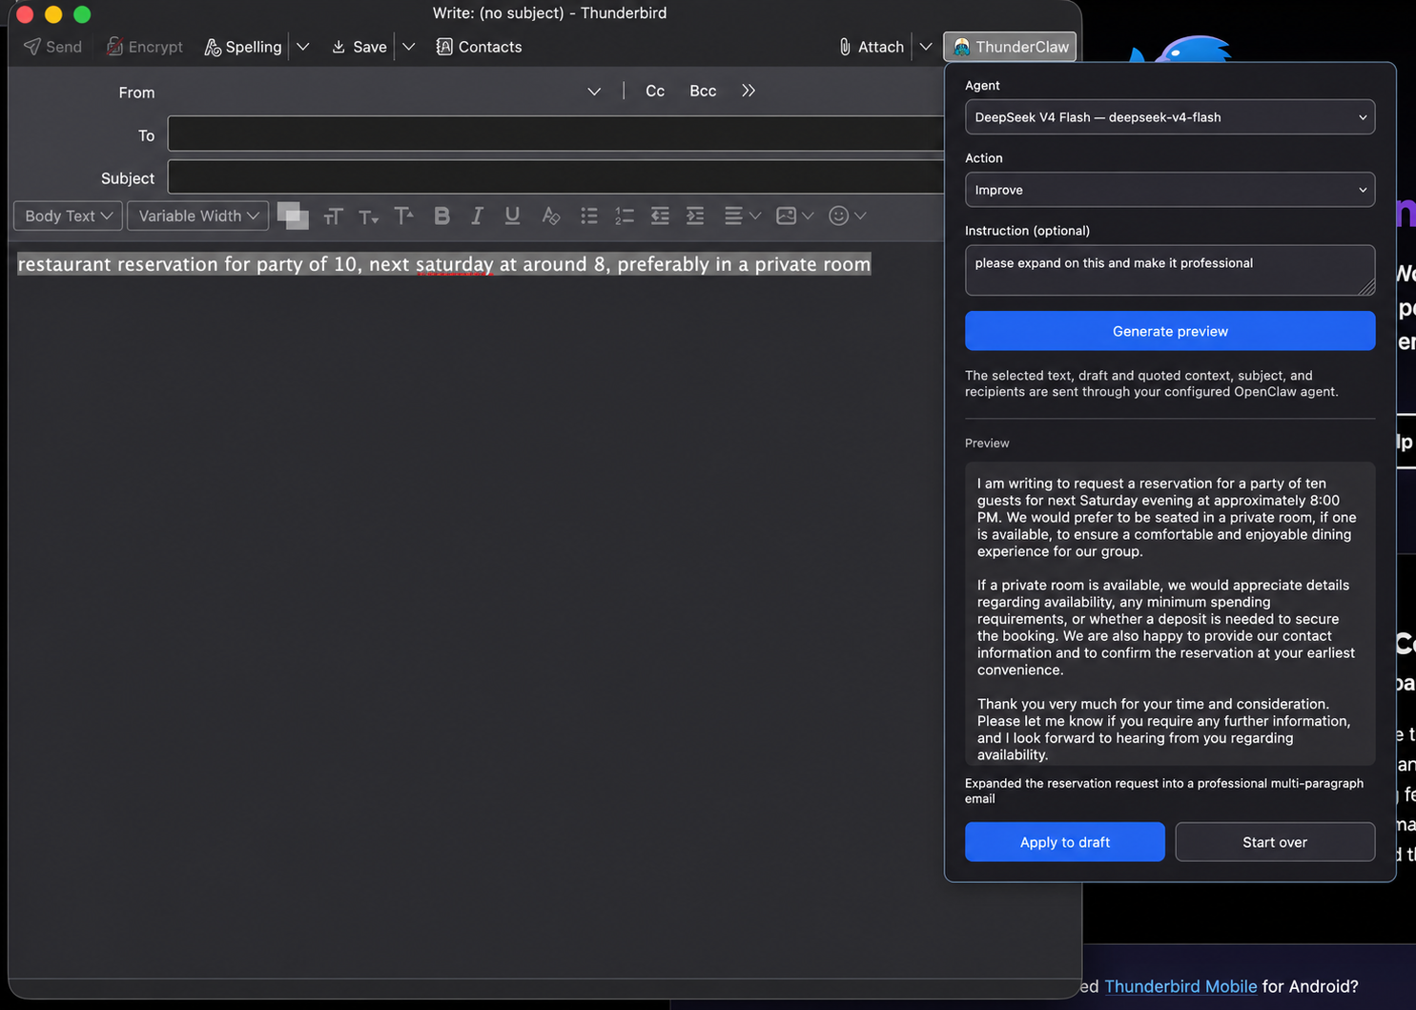The height and width of the screenshot is (1010, 1416).
Task: Apply a bulleted list
Action: [x=589, y=216]
